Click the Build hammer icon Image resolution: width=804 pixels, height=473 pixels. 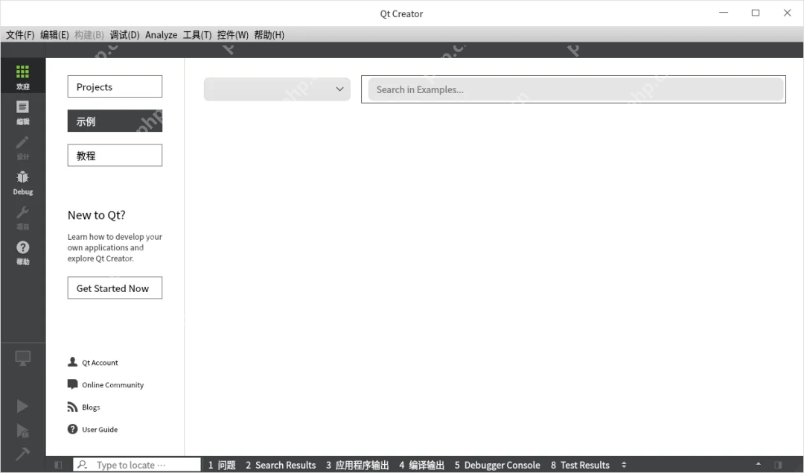coord(22,453)
